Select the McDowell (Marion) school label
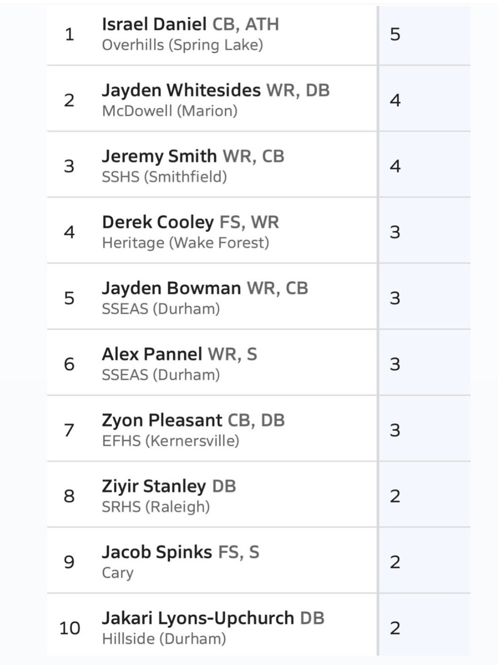Image resolution: width=498 pixels, height=665 pixels. point(169,111)
